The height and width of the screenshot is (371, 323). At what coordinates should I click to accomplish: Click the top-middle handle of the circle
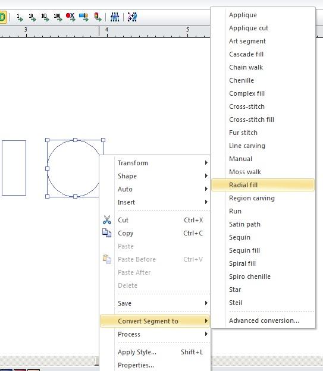75,140
